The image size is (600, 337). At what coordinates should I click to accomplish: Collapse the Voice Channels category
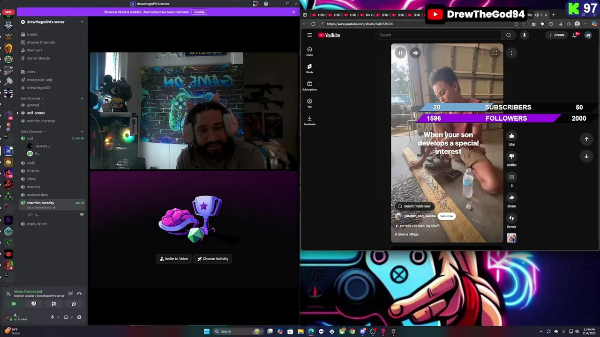32,132
